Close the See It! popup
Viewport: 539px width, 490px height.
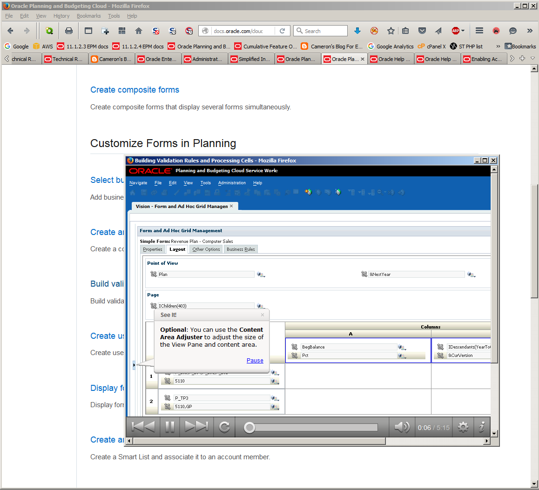click(263, 315)
